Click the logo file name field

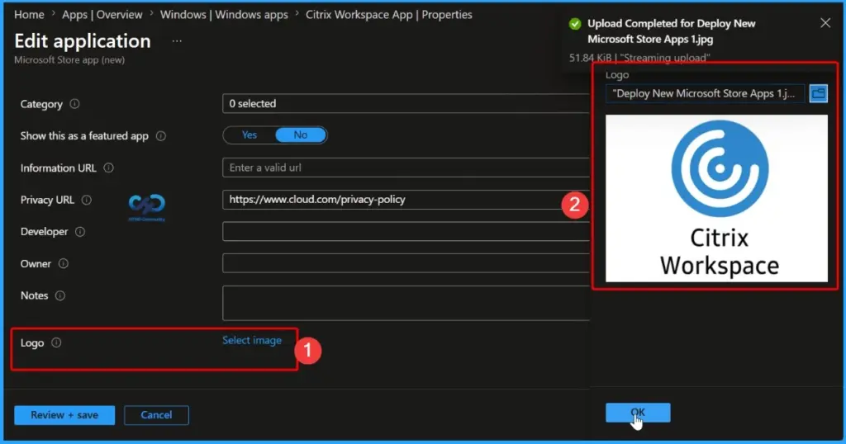coord(706,93)
